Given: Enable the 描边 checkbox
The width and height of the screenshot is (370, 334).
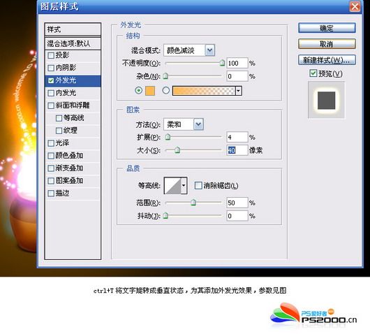Looking at the screenshot, I should (x=51, y=194).
